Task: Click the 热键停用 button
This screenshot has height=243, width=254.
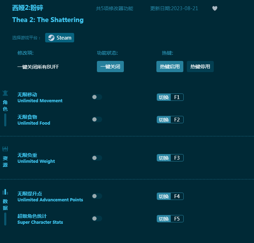Action: tap(200, 67)
